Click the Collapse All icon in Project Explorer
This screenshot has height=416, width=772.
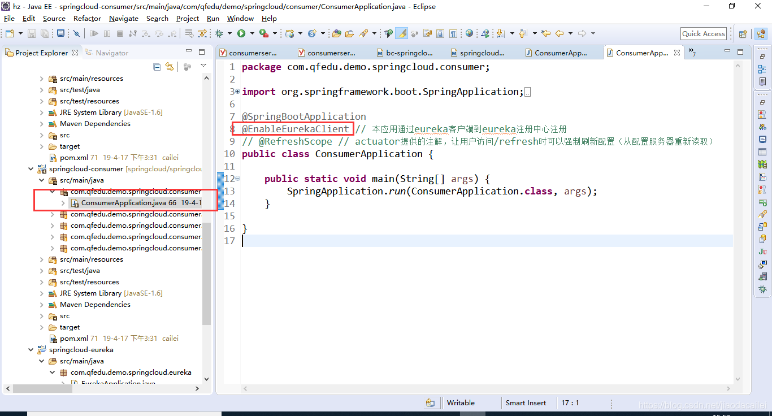157,67
